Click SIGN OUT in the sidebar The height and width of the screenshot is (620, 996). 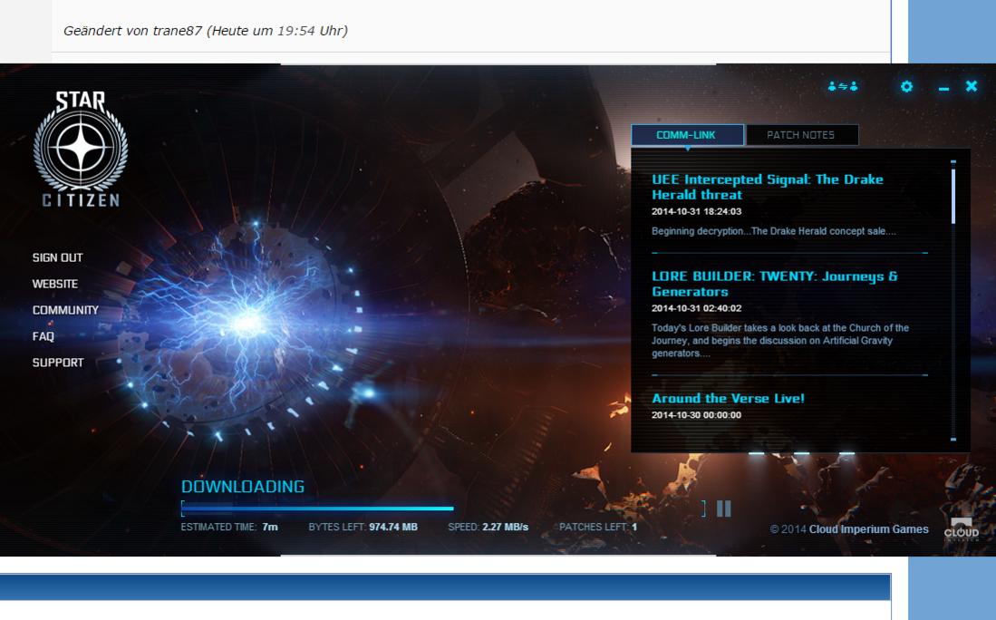coord(58,257)
